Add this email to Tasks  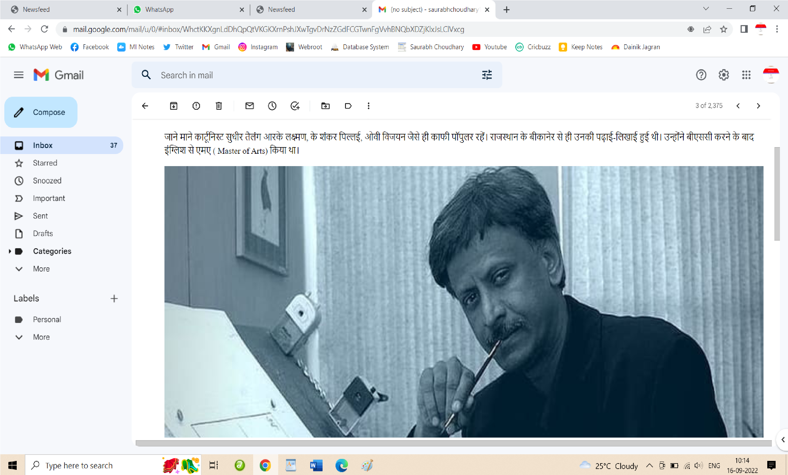coord(295,106)
